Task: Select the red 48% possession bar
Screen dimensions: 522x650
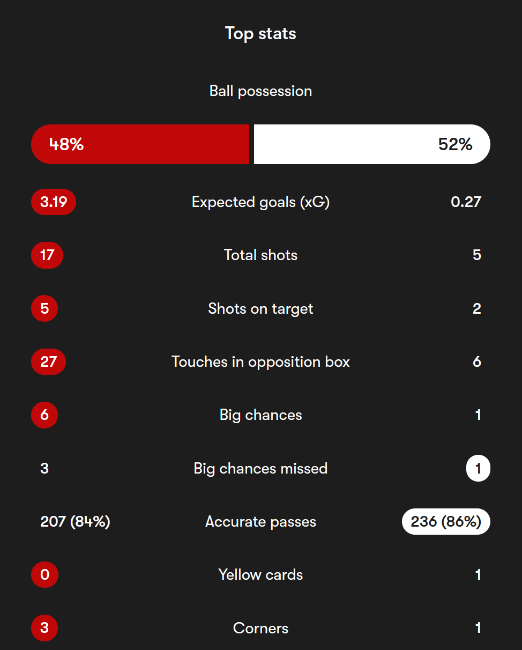Action: pos(140,144)
